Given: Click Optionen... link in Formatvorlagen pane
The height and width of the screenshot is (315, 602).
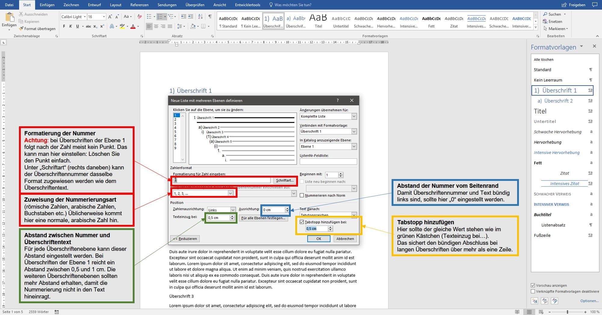Looking at the screenshot, I should [589, 301].
